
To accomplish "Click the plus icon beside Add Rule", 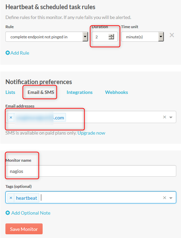I will [7, 53].
